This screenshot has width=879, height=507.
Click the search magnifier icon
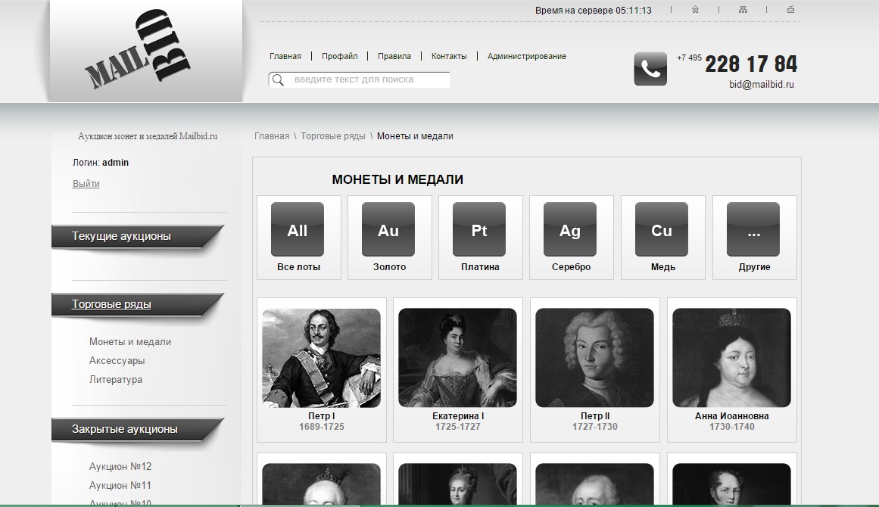click(278, 80)
